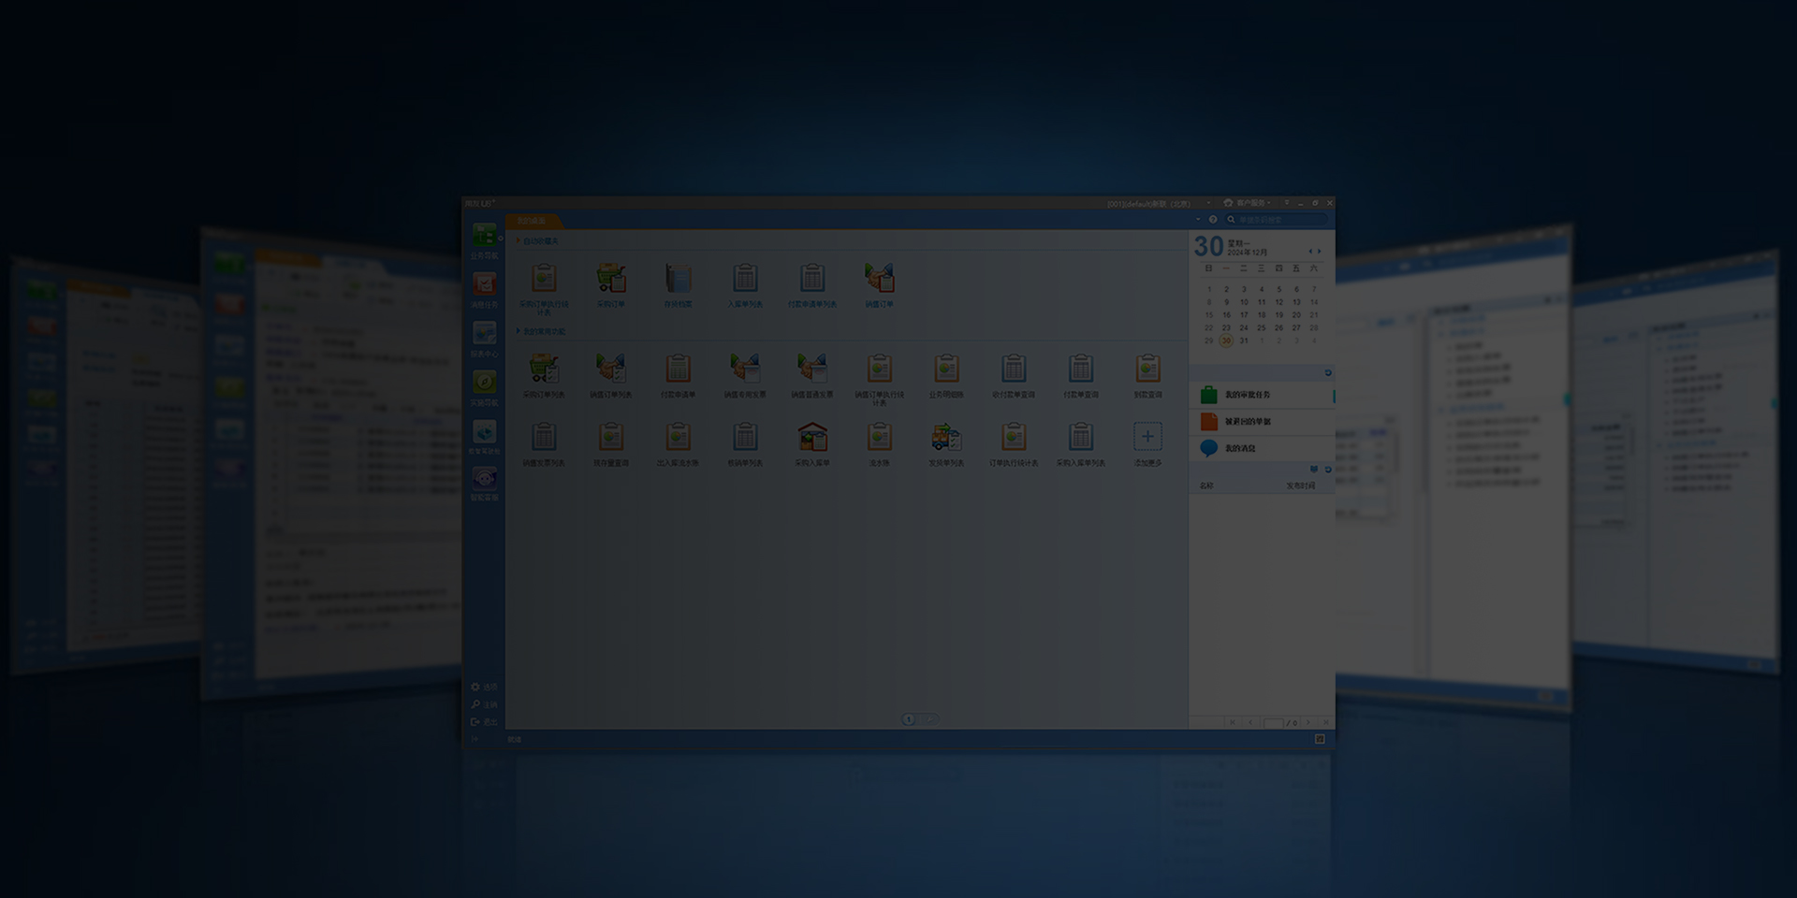Click the 添加更多 plus button
1797x898 pixels.
point(1147,437)
